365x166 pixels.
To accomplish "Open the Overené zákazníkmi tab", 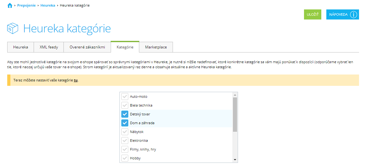I will click(87, 47).
